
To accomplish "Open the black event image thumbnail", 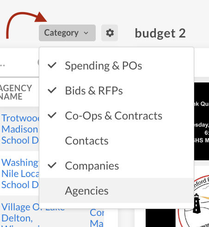I will point(202,121).
